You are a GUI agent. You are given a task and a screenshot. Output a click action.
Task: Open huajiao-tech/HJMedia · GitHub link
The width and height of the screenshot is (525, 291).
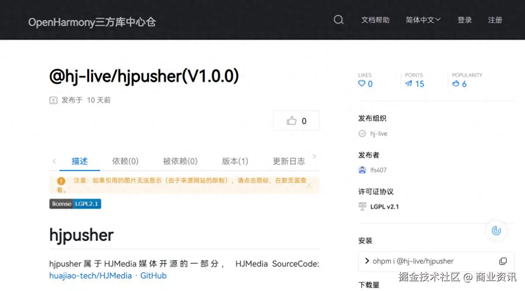(x=108, y=276)
